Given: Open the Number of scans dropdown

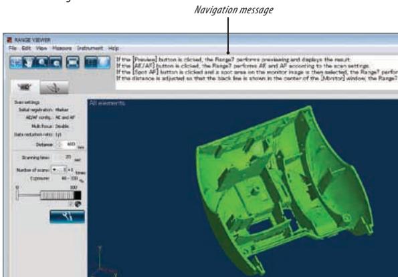Looking at the screenshot, I should 59,170.
